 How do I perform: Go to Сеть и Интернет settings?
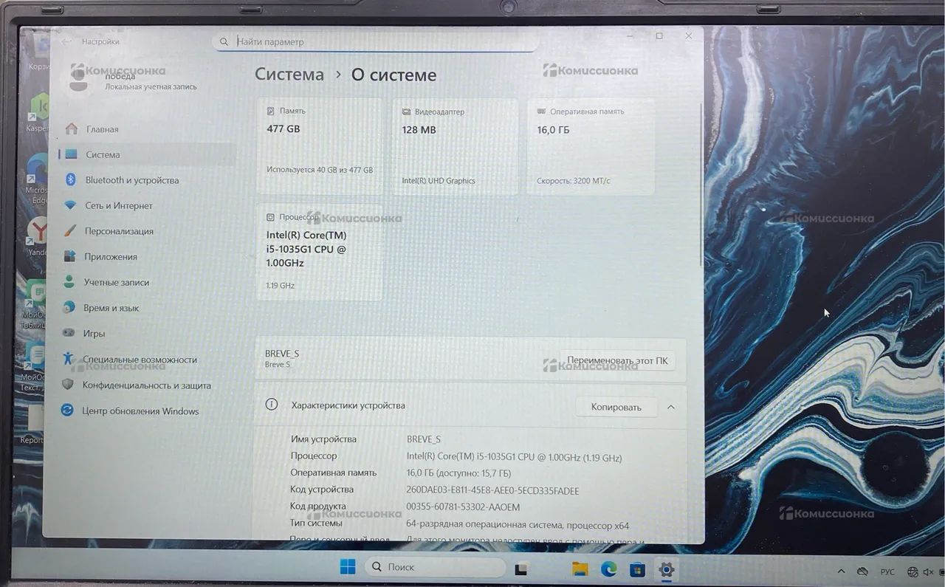click(118, 206)
